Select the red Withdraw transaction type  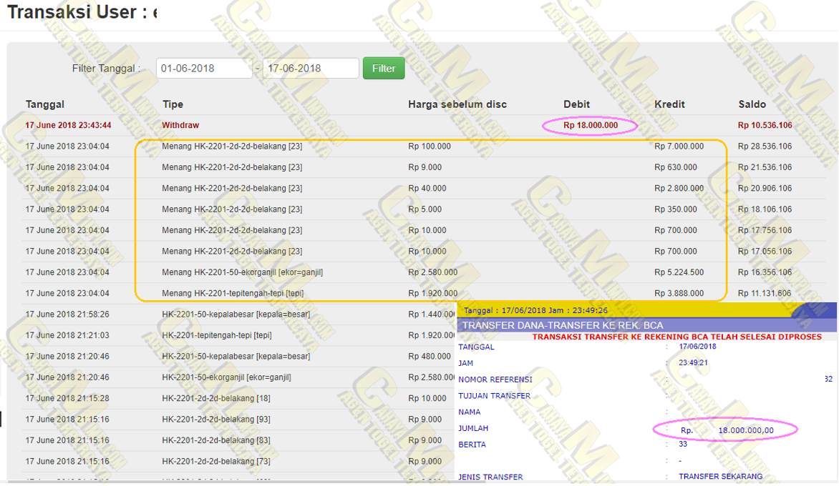pos(180,125)
